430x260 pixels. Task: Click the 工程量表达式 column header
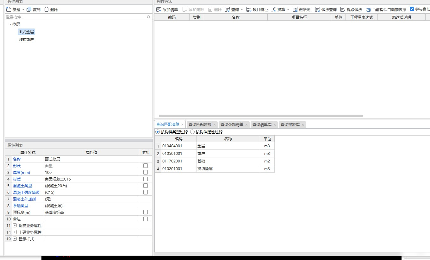coord(362,17)
